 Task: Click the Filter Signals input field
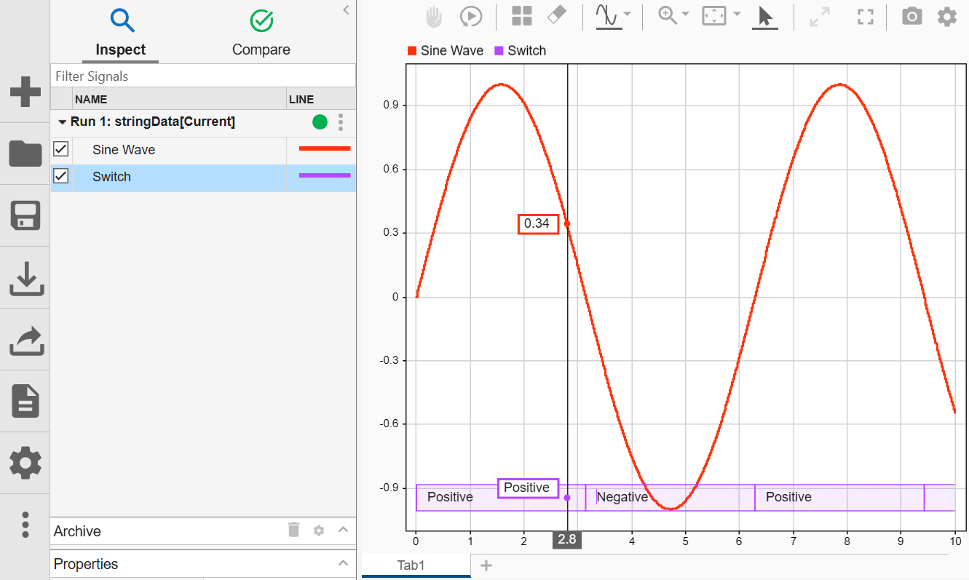pos(203,76)
